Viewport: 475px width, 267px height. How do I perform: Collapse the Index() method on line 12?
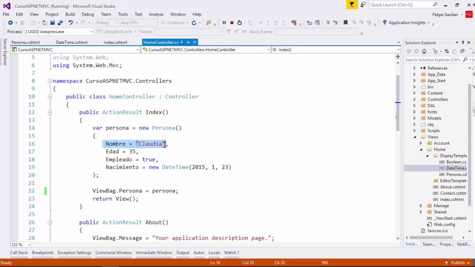(50, 112)
